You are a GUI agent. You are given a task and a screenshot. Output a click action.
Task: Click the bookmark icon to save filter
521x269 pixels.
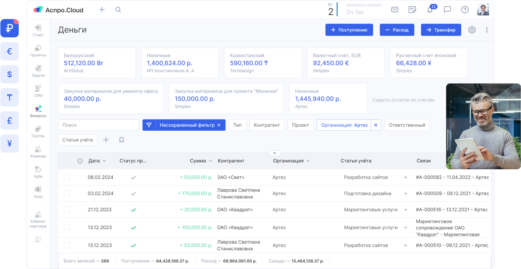(121, 140)
